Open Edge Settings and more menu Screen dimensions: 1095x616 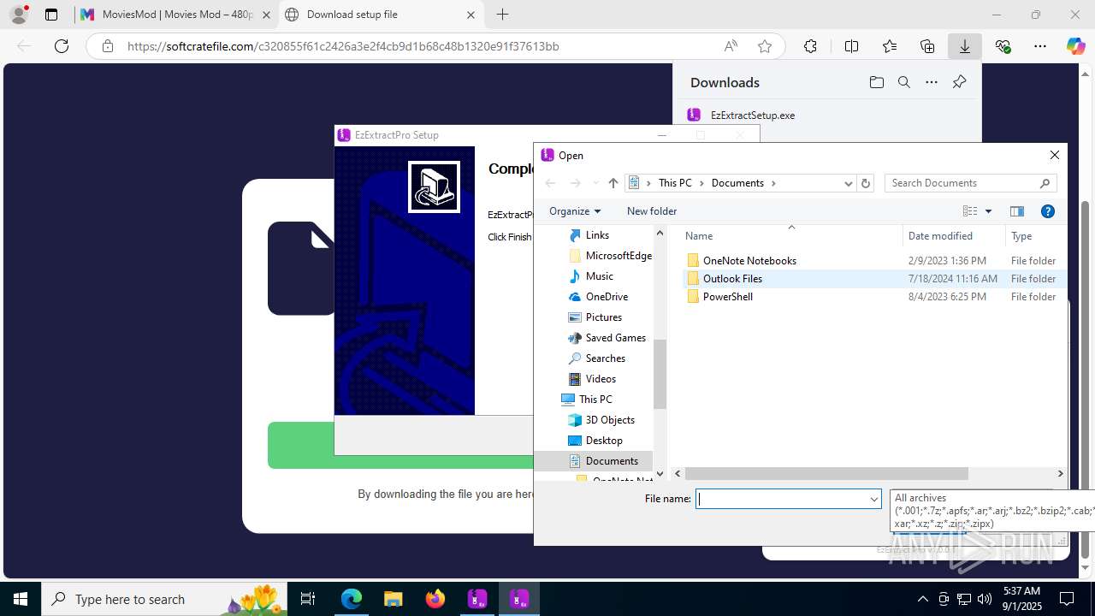tap(1040, 46)
